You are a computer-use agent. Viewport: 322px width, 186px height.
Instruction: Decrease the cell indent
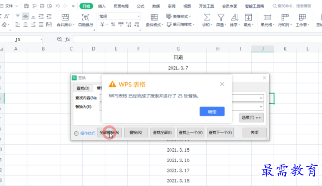41,16
